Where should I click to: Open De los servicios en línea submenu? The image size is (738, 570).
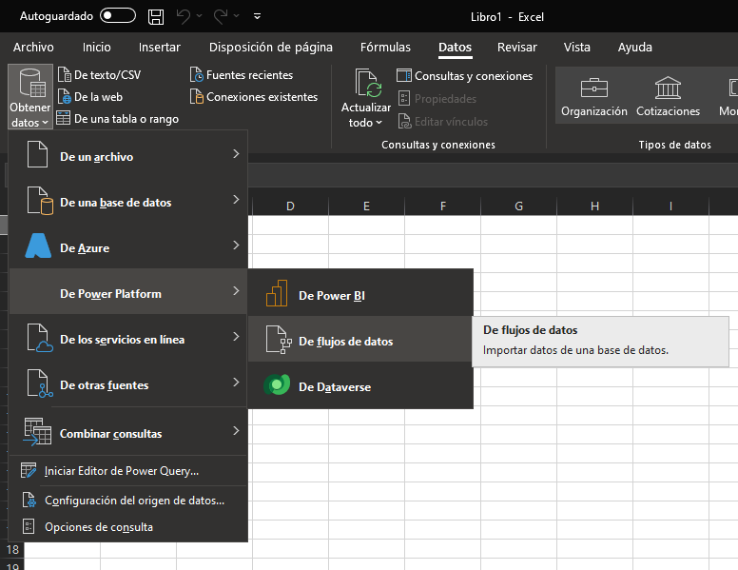128,337
